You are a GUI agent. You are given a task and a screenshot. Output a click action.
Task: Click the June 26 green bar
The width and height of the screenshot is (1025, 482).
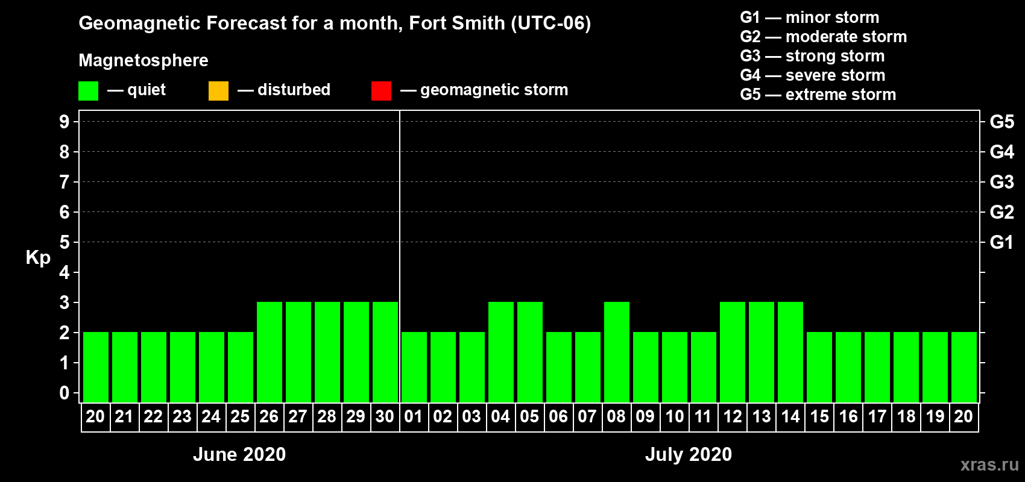coord(269,352)
